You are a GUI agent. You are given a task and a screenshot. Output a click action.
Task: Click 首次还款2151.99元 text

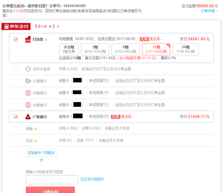click(100, 58)
